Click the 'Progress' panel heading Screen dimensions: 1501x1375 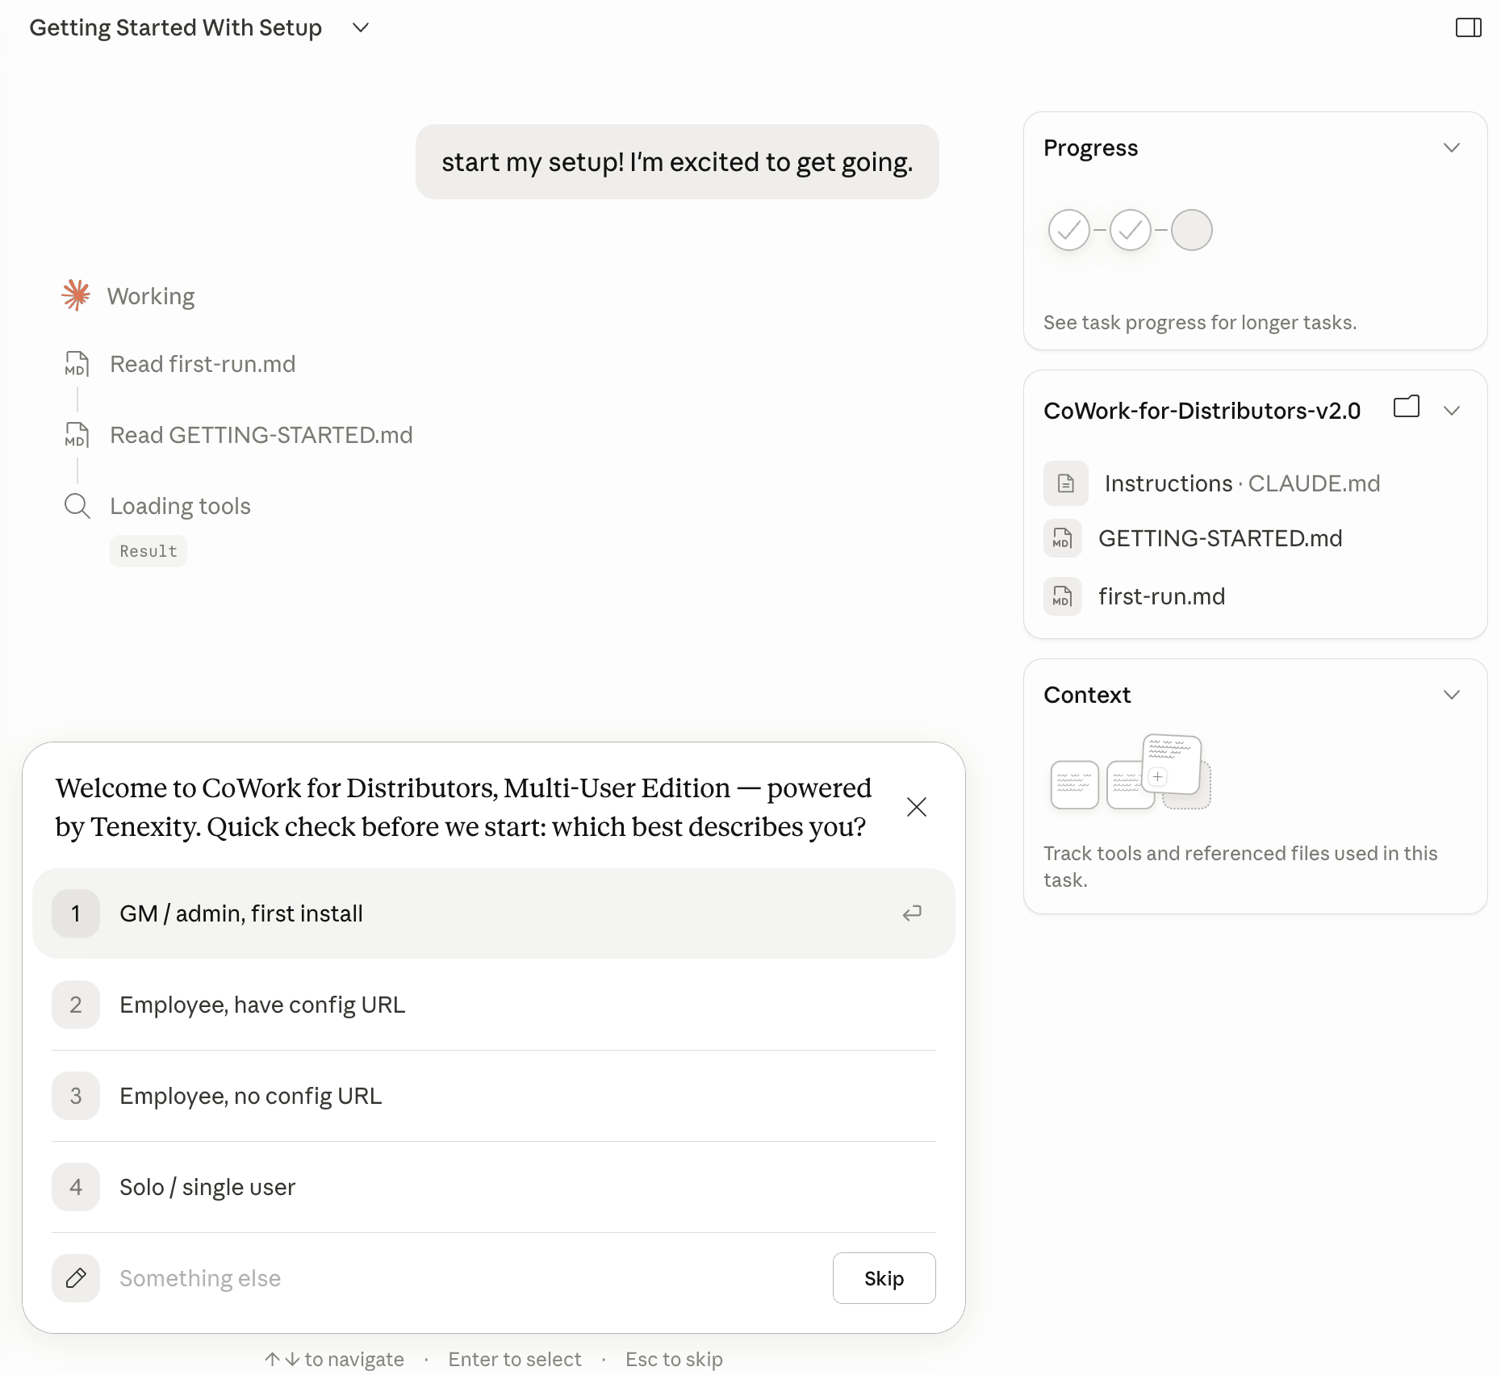coord(1091,148)
